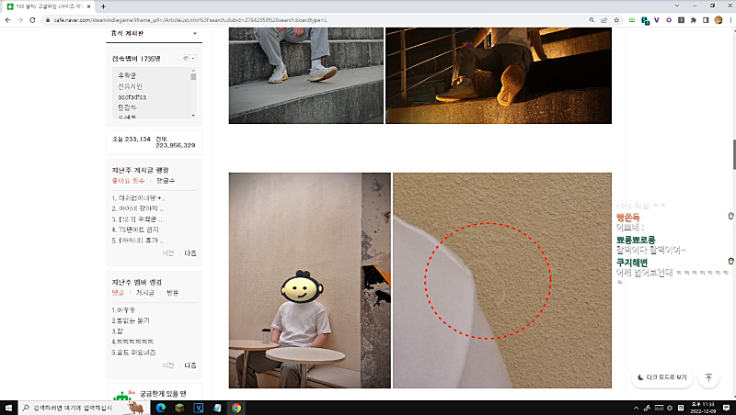This screenshot has height=415, width=736.
Task: Open the dark gray square extension icon
Action: coord(681,20)
